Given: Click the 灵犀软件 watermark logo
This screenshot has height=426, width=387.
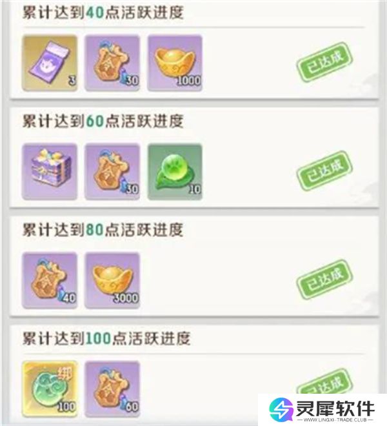Looking at the screenshot, I should point(321,407).
